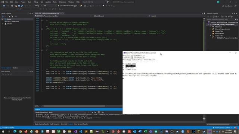This screenshot has height=134, width=239.
Task: Click the blue Visual Studio Code taskbar icon
Action: (x=81, y=131)
